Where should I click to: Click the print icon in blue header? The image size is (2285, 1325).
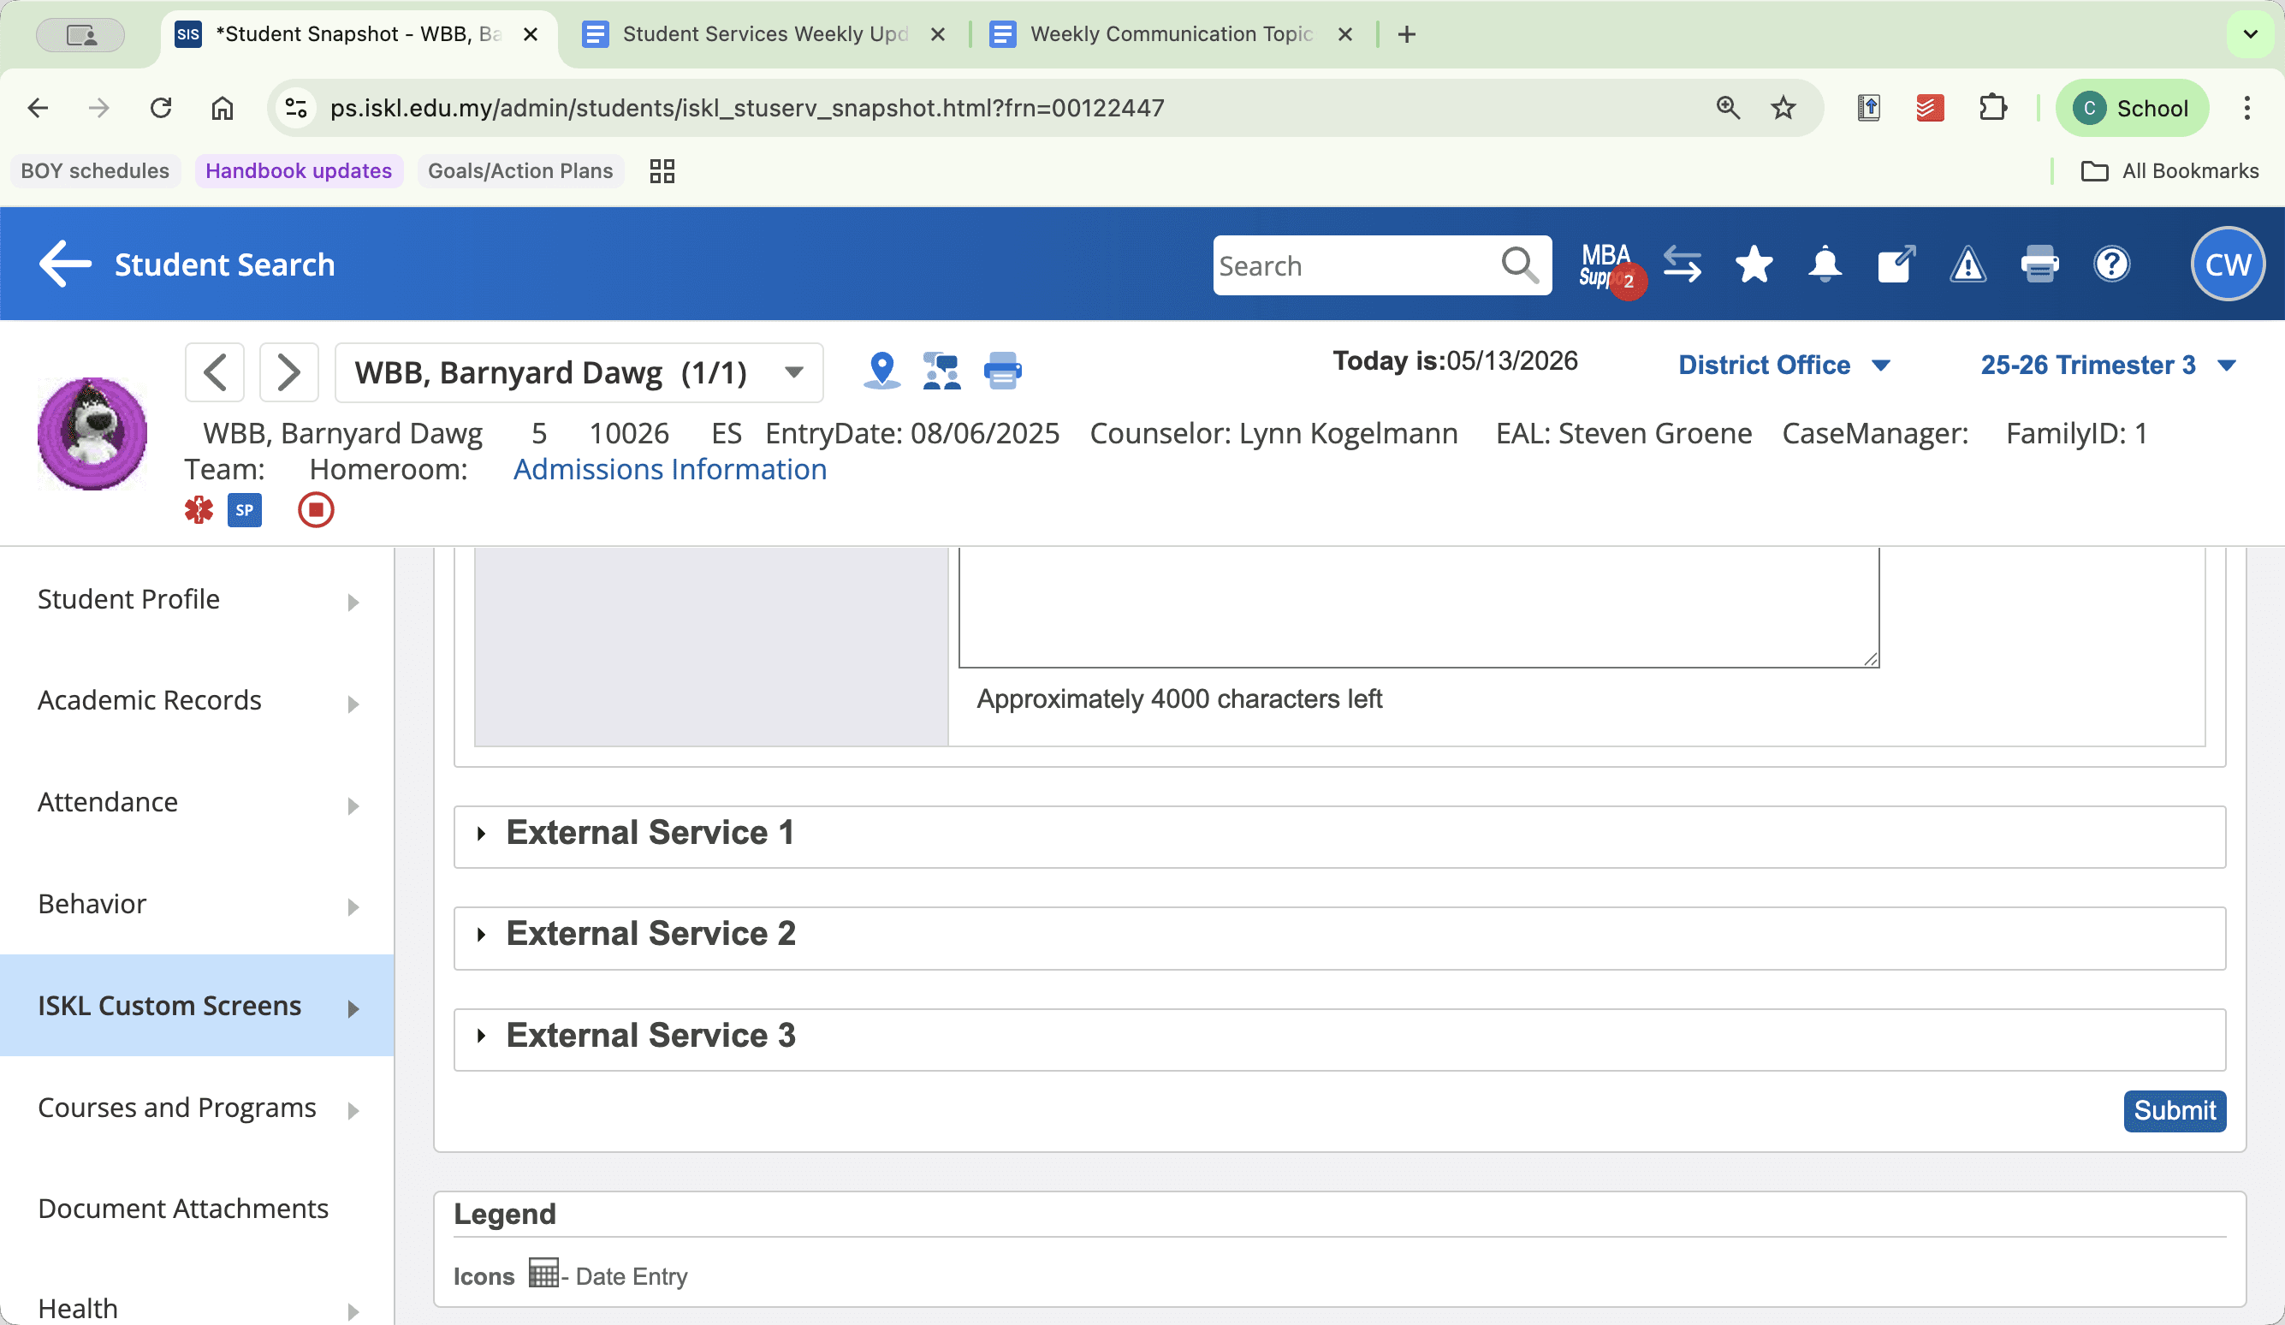click(x=2039, y=264)
